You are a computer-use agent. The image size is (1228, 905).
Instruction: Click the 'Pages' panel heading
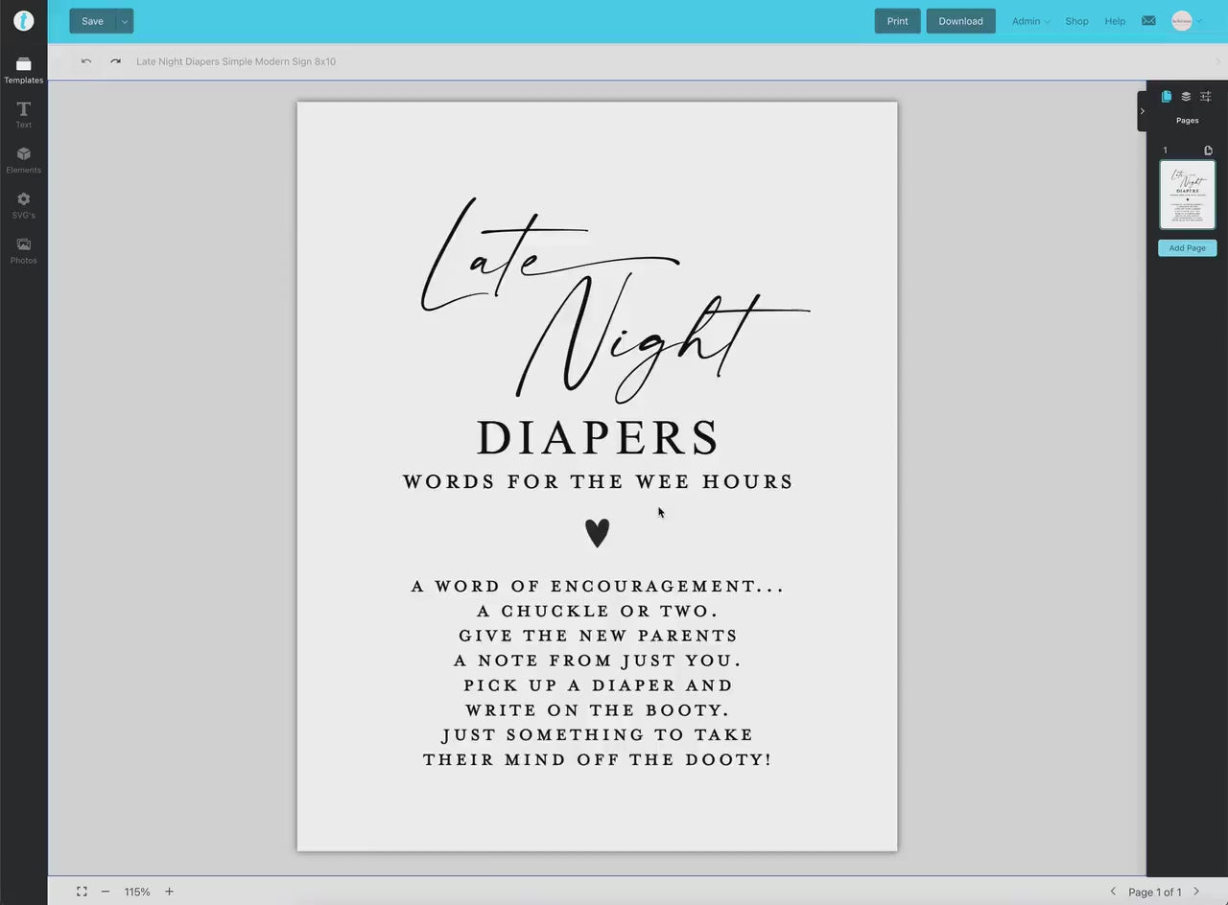coord(1188,121)
